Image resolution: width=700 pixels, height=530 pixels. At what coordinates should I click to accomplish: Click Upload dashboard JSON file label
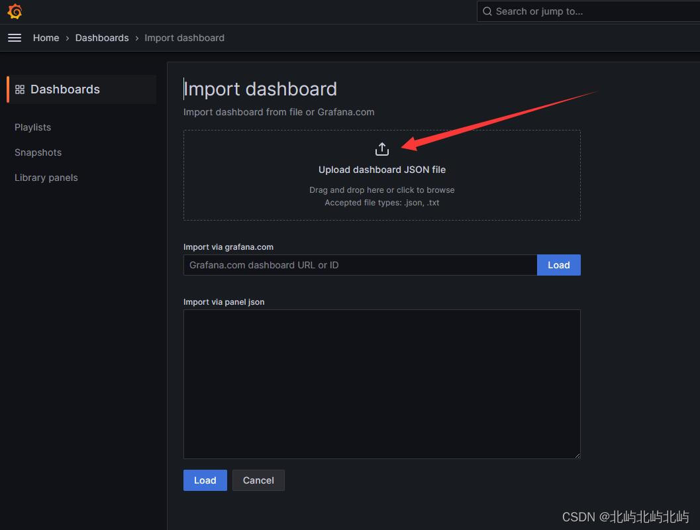coord(382,170)
